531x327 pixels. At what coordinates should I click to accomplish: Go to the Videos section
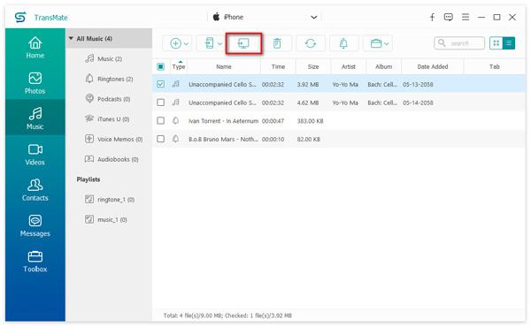coord(35,155)
